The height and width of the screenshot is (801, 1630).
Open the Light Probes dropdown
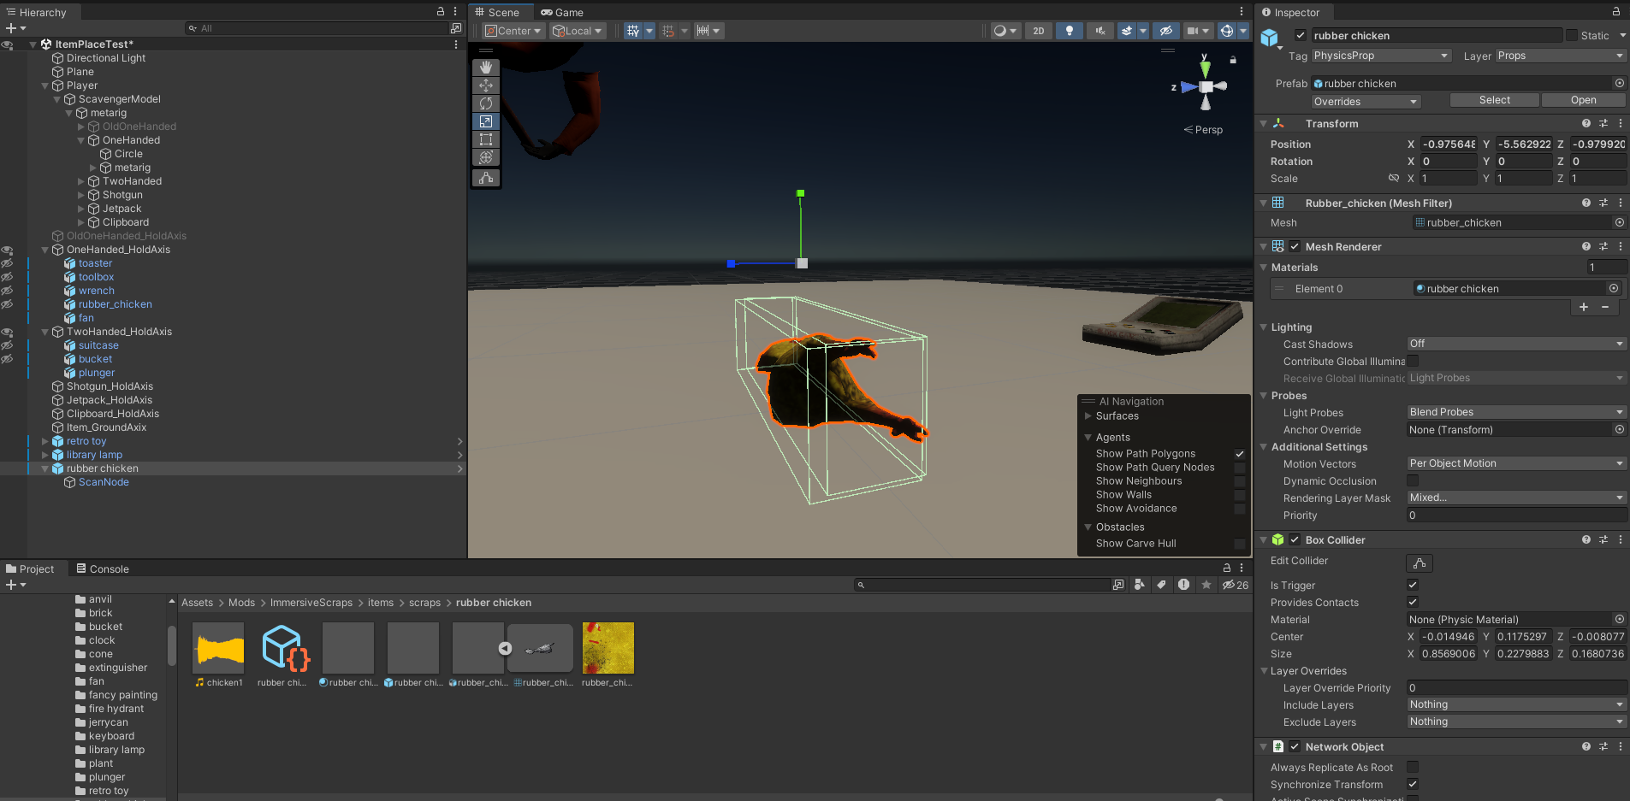pos(1516,412)
